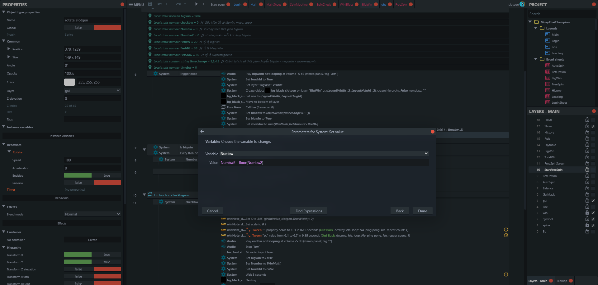
Task: Click the BigWin event sheet icon
Action: coord(548,78)
